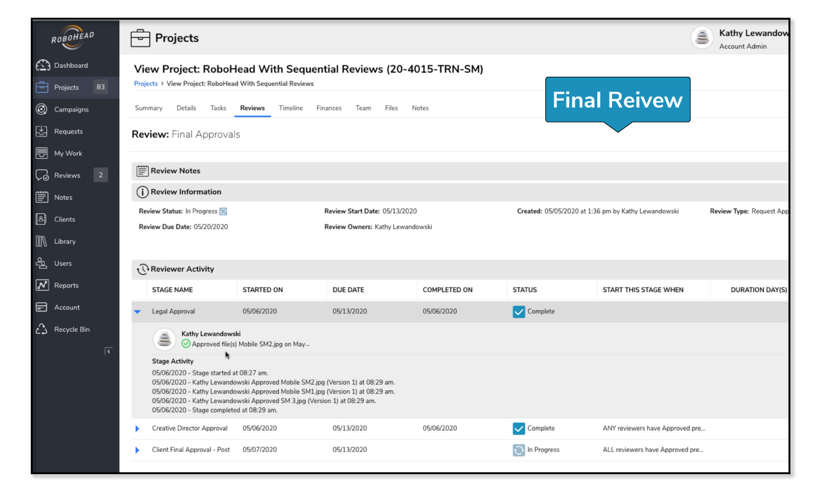This screenshot has height=496, width=827.
Task: Switch to the Summary tab
Action: (149, 108)
